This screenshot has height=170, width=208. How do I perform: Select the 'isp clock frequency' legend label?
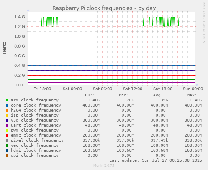tap(35, 115)
